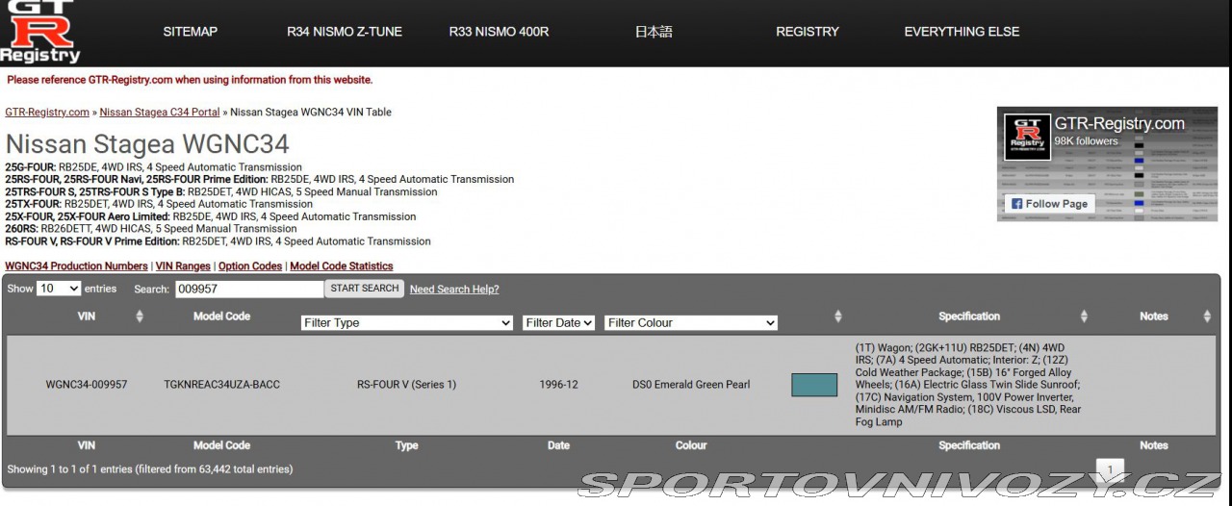Open the VIN Ranges link
The width and height of the screenshot is (1232, 506).
coord(183,266)
